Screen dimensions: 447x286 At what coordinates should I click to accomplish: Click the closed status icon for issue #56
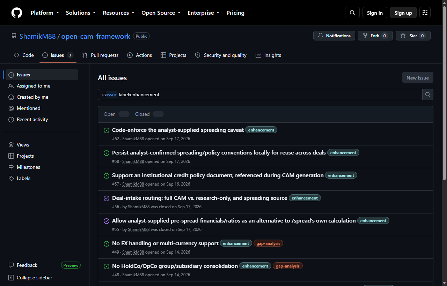[x=107, y=198]
